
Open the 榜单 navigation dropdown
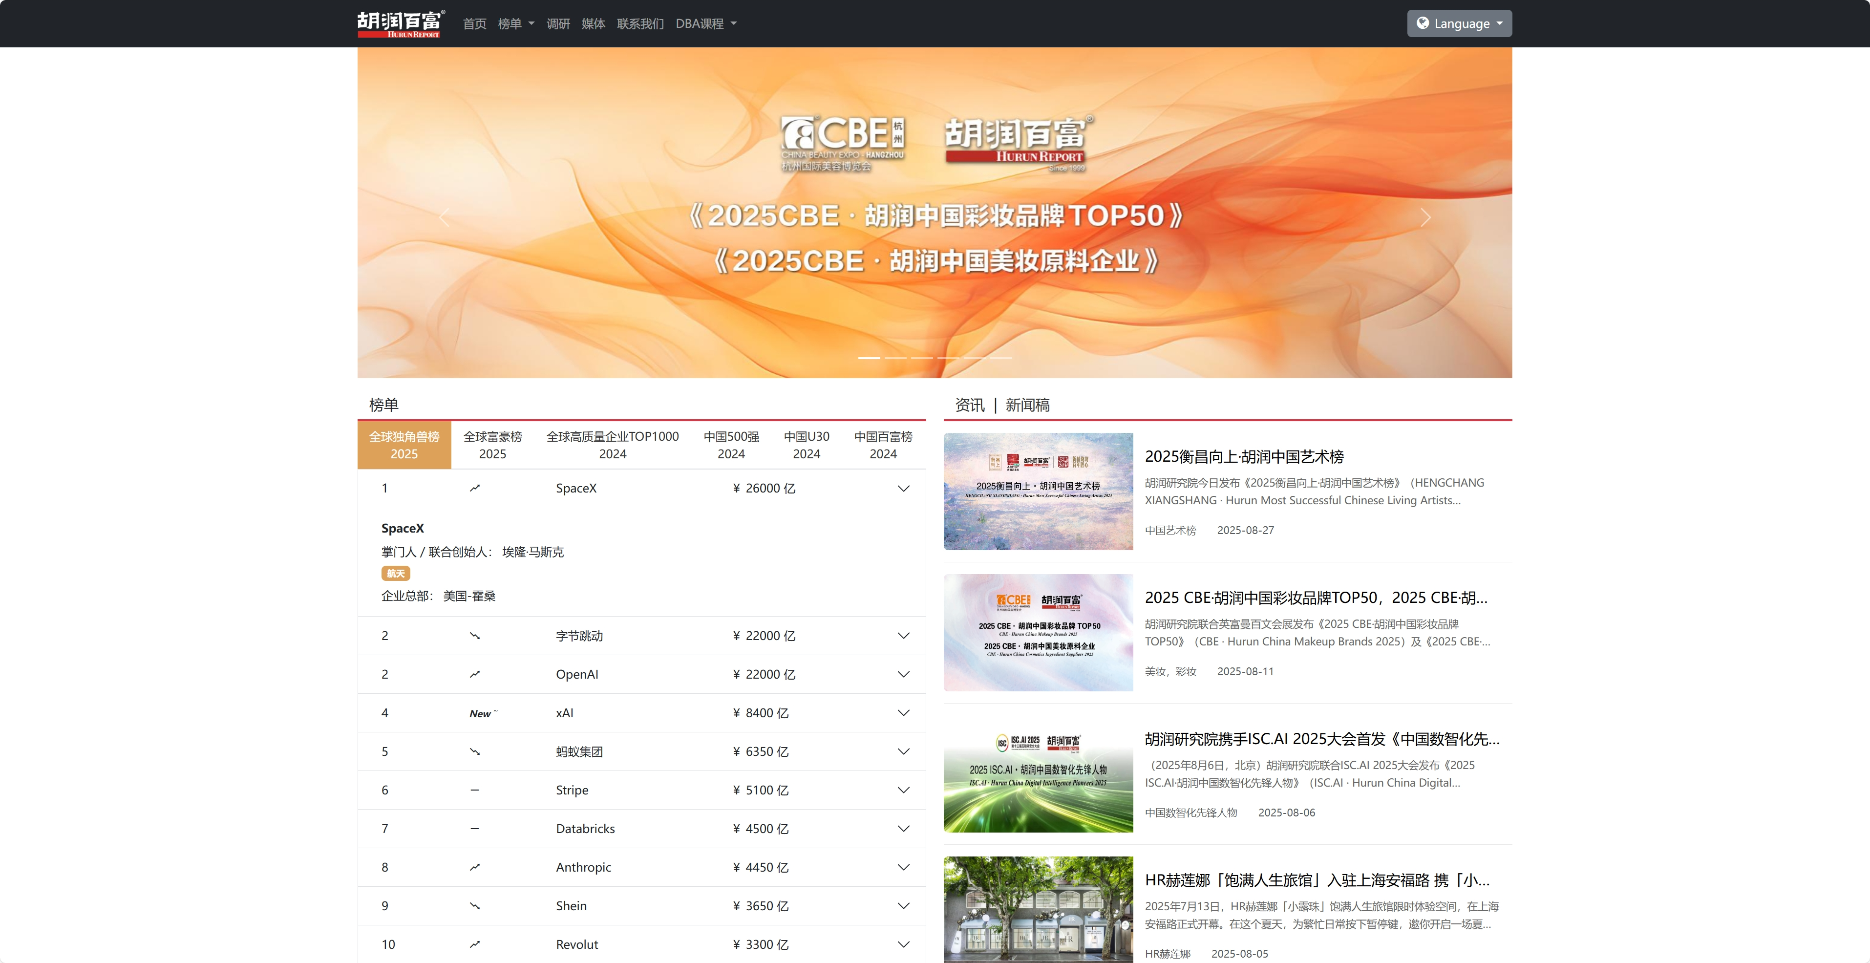click(x=516, y=24)
